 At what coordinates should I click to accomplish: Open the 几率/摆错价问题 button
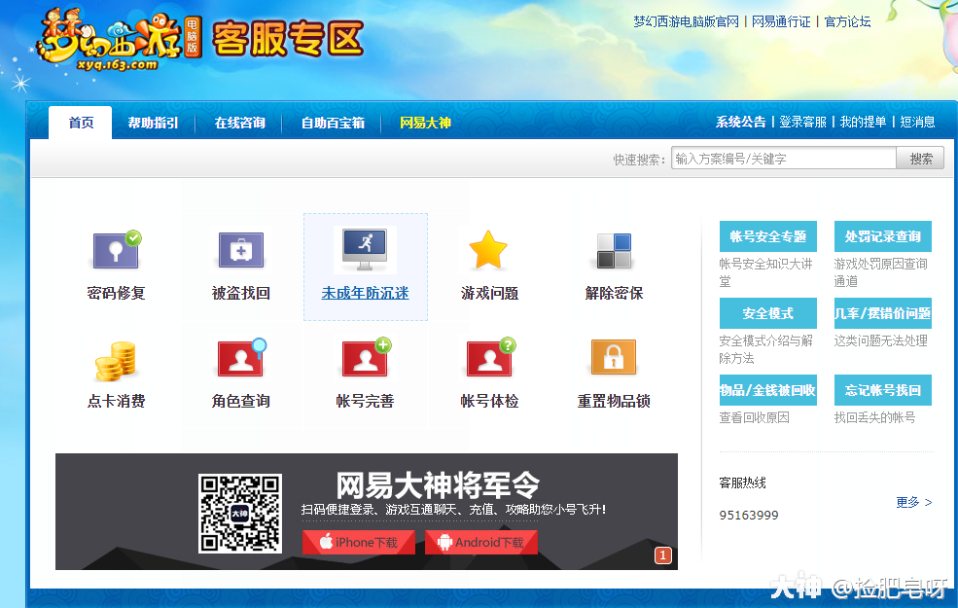tap(883, 313)
